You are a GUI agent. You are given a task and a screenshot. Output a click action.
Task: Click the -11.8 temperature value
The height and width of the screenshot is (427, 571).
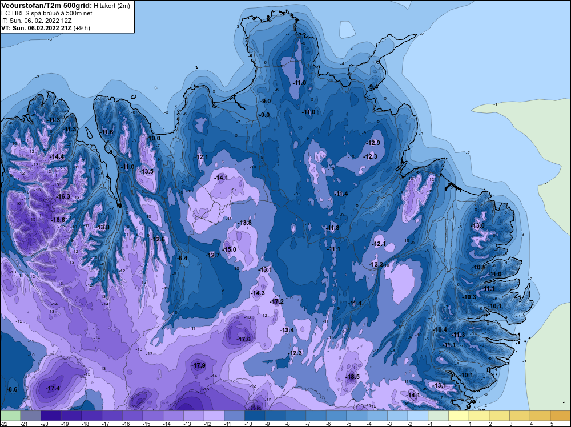[332, 228]
